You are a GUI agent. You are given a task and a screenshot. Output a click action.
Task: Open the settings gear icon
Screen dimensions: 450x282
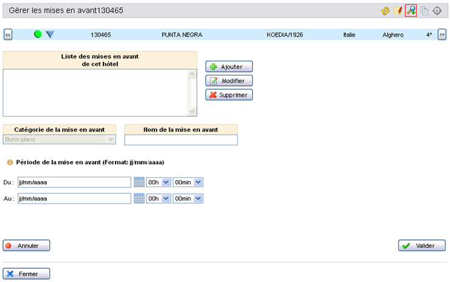(437, 11)
